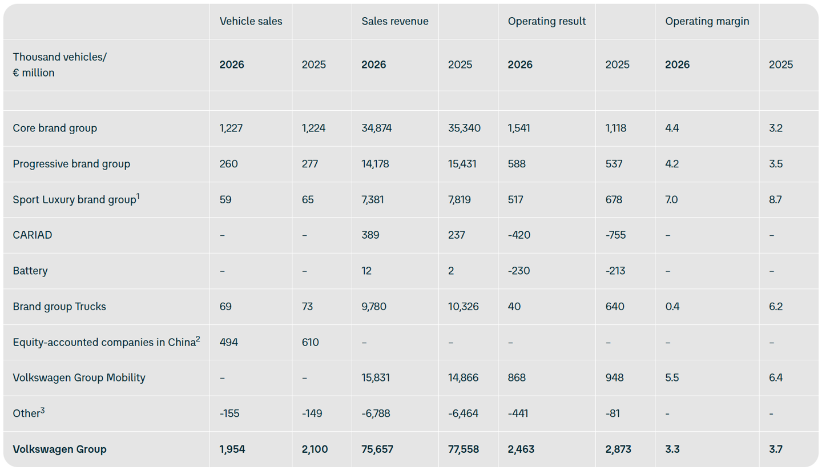Select the Brand group Trucks row label
Viewport: 822px width, 470px height.
59,307
